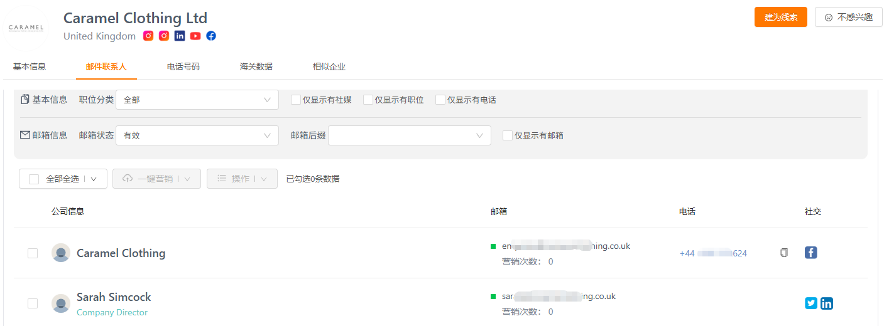The height and width of the screenshot is (326, 889).
Task: Click the Company Director job title
Action: tap(112, 312)
